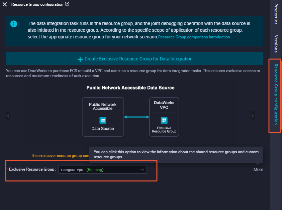
Task: Click More to view shared resource groups
Action: pyautogui.click(x=258, y=170)
